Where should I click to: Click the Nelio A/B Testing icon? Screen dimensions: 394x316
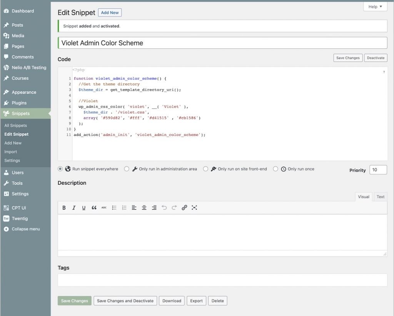pos(6,68)
